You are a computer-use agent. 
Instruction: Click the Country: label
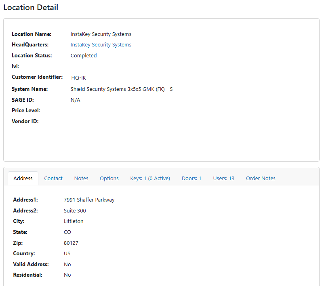(x=24, y=254)
